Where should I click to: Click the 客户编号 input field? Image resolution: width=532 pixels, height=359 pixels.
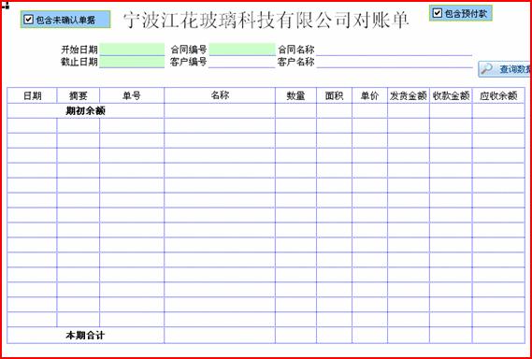click(242, 62)
